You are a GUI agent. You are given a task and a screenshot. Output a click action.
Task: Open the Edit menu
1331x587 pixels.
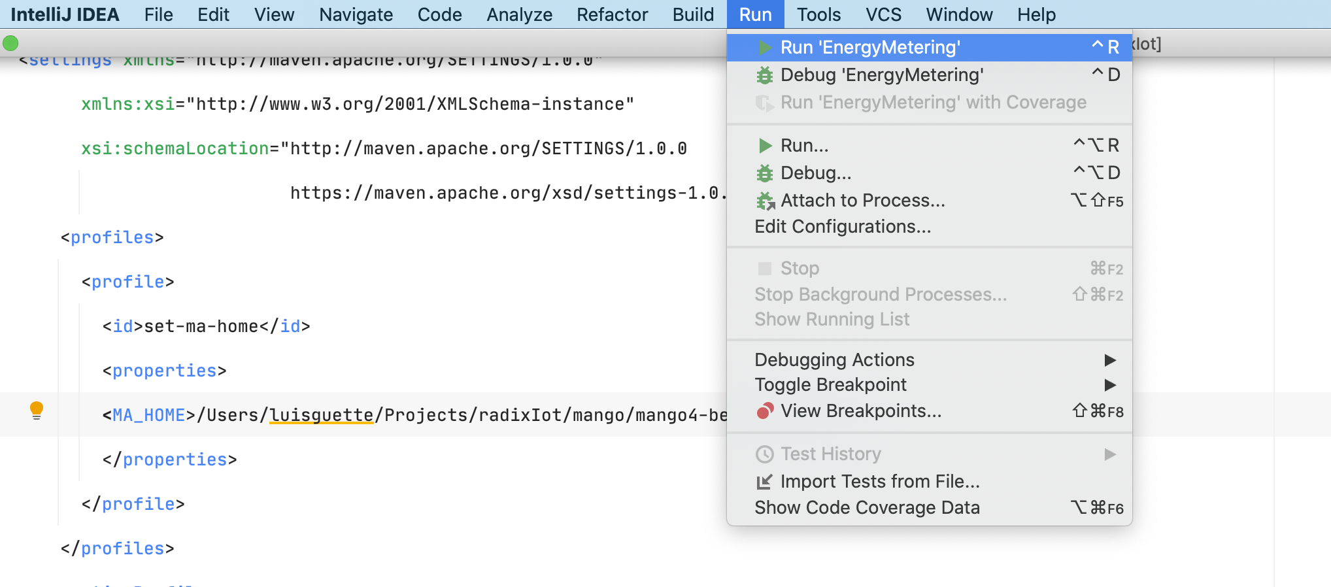pos(213,14)
